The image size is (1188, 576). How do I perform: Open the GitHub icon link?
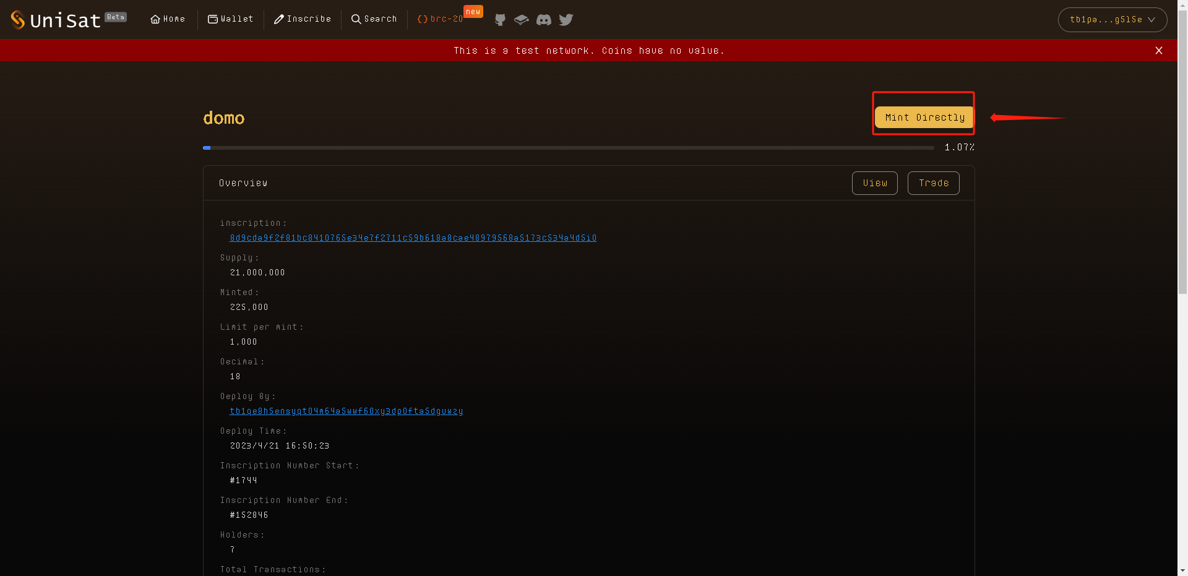[x=500, y=20]
